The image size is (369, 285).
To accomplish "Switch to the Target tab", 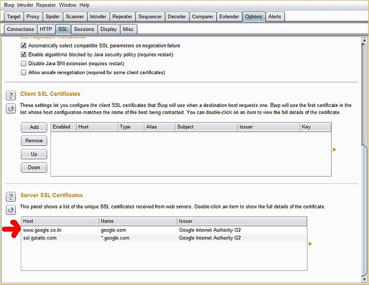I will click(14, 16).
